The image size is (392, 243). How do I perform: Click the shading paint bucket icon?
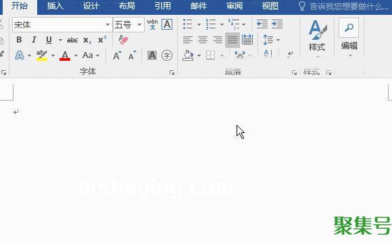pyautogui.click(x=188, y=55)
